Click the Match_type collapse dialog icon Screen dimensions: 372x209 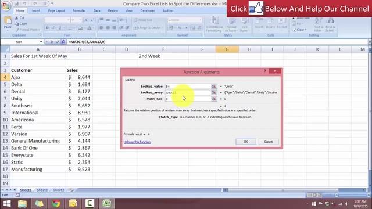pyautogui.click(x=214, y=99)
